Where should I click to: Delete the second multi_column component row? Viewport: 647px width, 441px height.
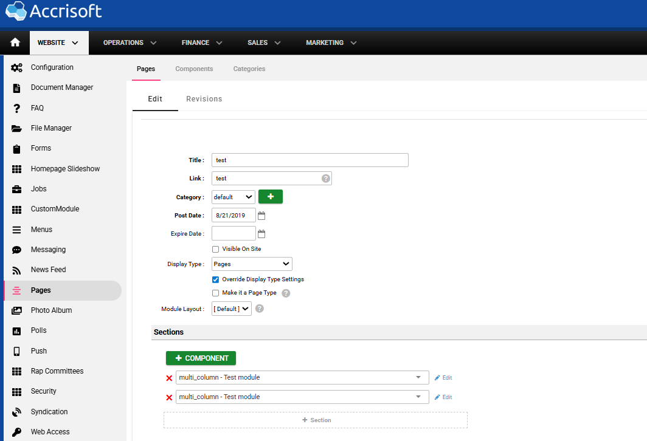(169, 397)
